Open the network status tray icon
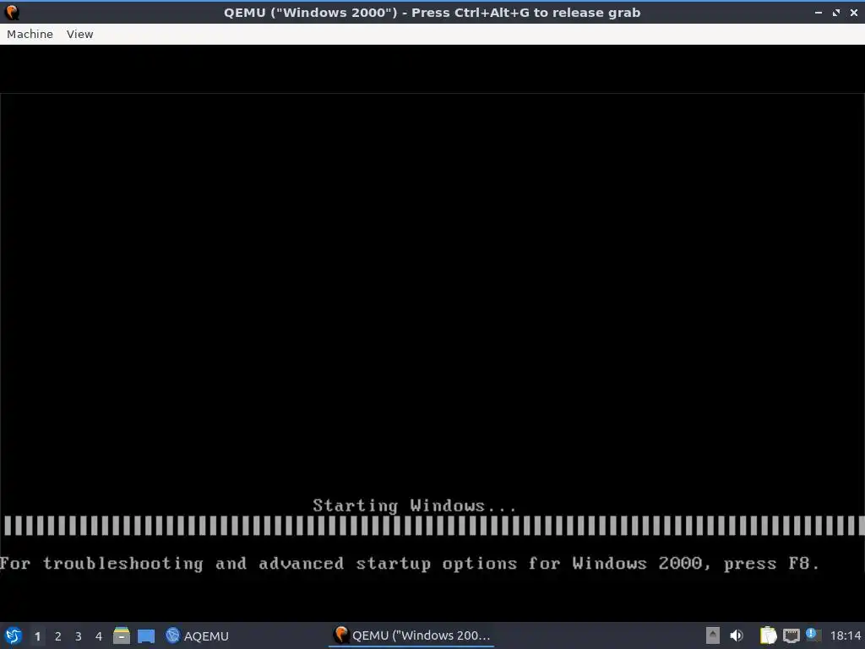This screenshot has height=649, width=865. point(791,635)
